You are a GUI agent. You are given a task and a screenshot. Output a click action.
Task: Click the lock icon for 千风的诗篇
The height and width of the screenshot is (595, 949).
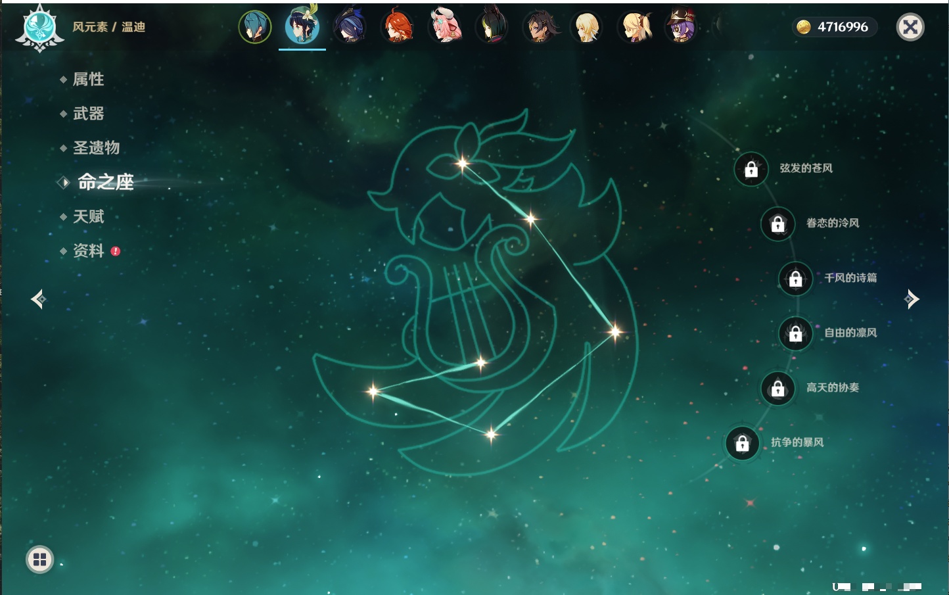tap(795, 279)
